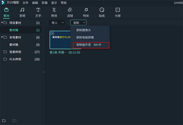
Task: Collapse the left sidebar panel arrow
Action: pyautogui.click(x=43, y=72)
